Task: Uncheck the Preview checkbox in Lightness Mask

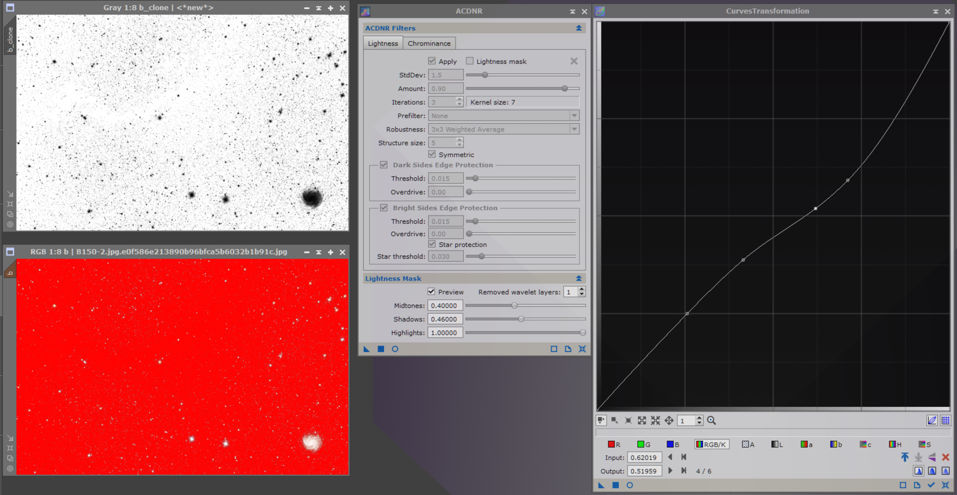Action: point(431,292)
